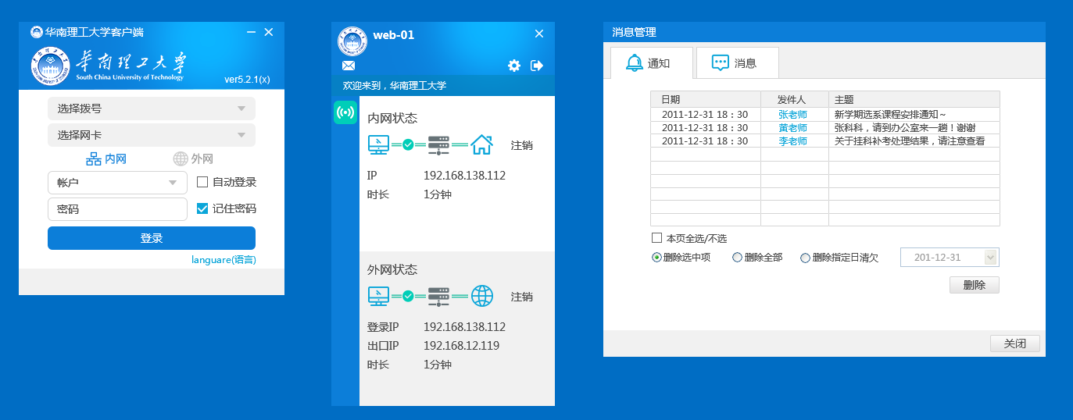Open the 消息 tab with chat icon
This screenshot has height=420, width=1073.
pyautogui.click(x=738, y=63)
